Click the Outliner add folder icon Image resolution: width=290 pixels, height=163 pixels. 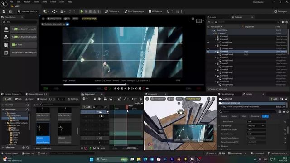pos(283,22)
